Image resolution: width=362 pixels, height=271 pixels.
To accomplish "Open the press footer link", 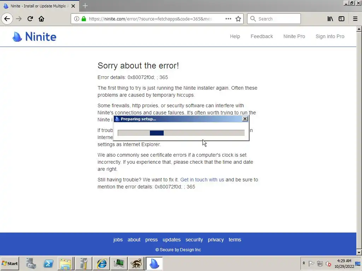I will [x=151, y=240].
